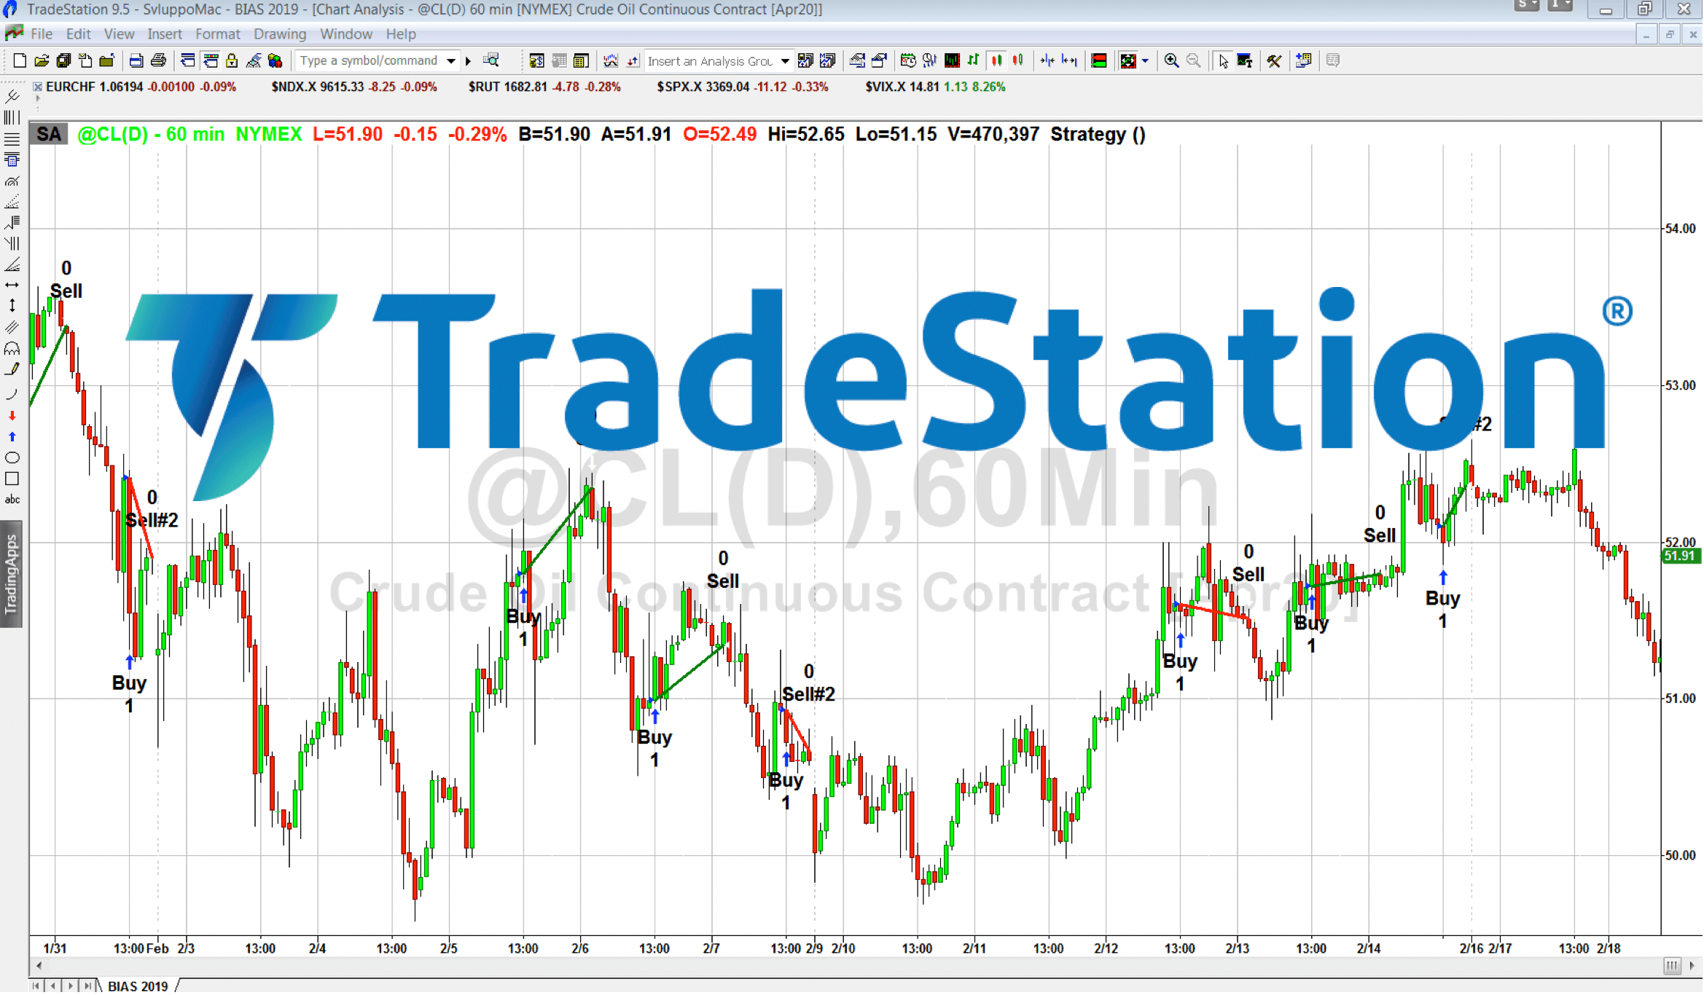Image resolution: width=1704 pixels, height=995 pixels.
Task: Select the pencil trendline drawing tool
Action: tap(12, 369)
